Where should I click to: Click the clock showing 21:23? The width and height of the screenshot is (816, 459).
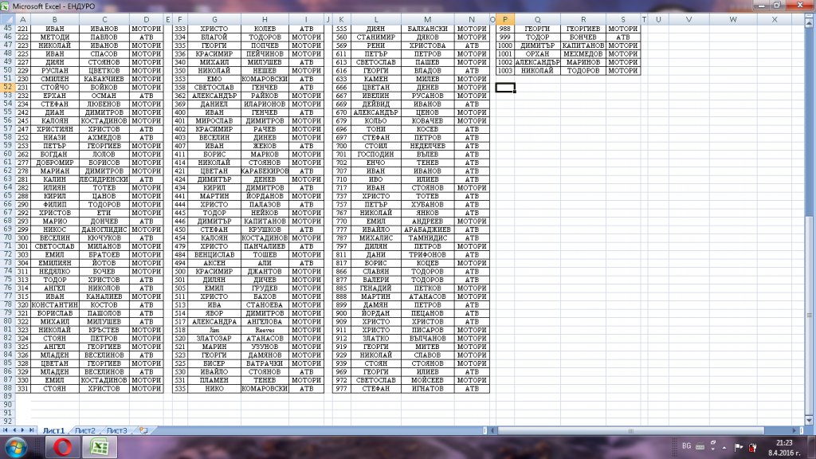[784, 443]
